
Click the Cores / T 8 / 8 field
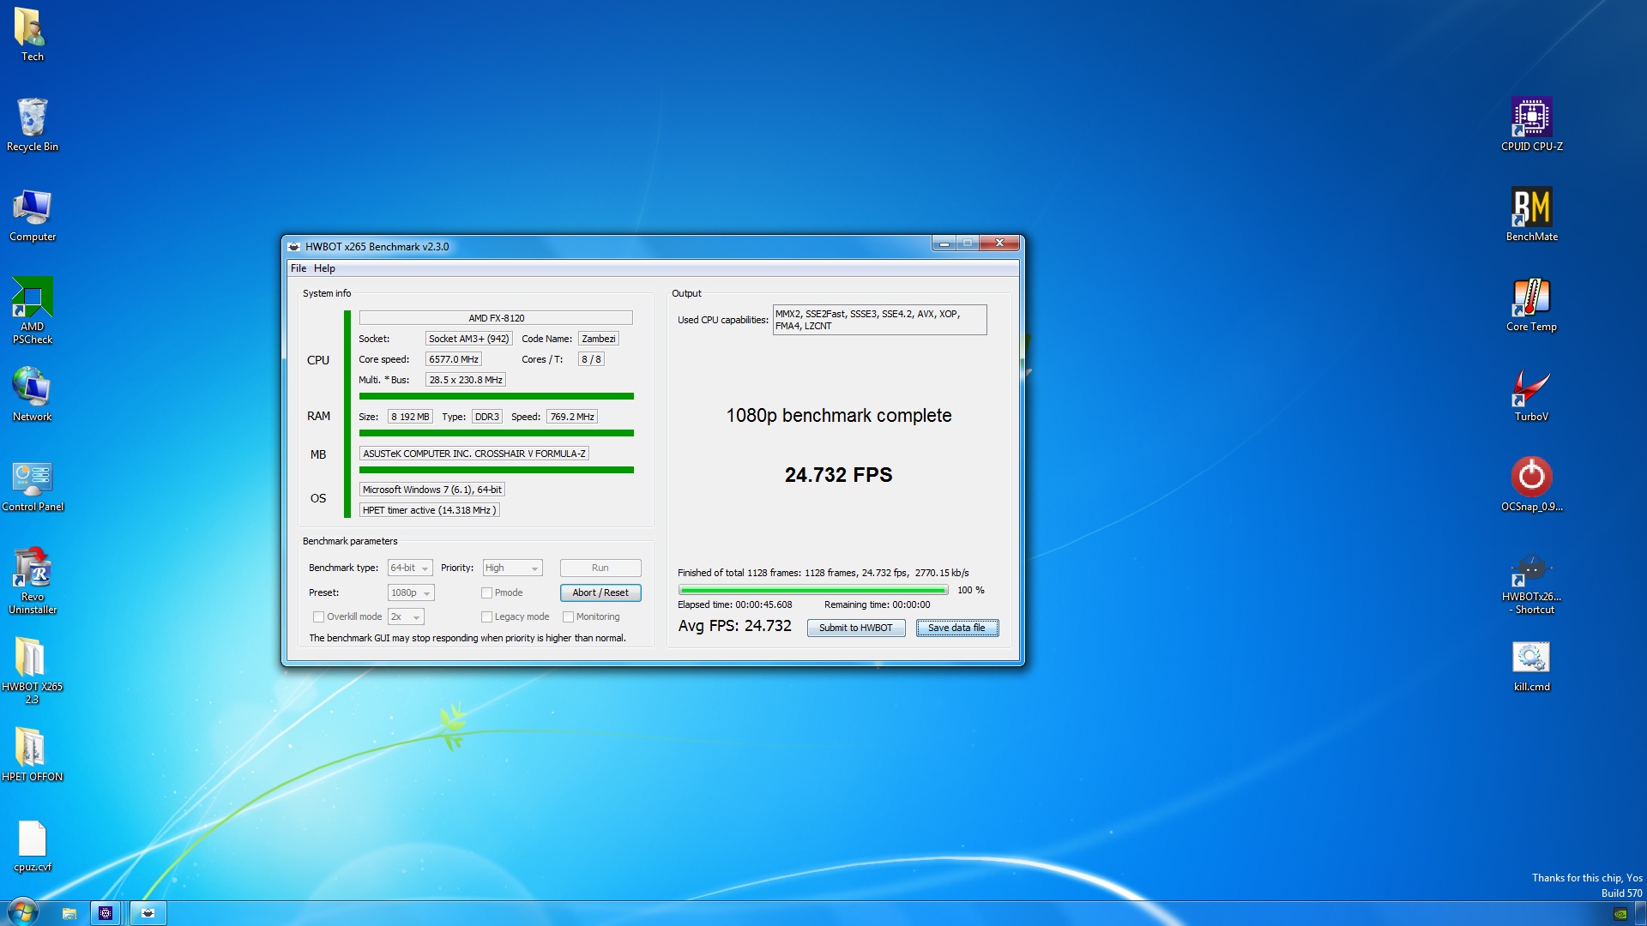pos(591,359)
